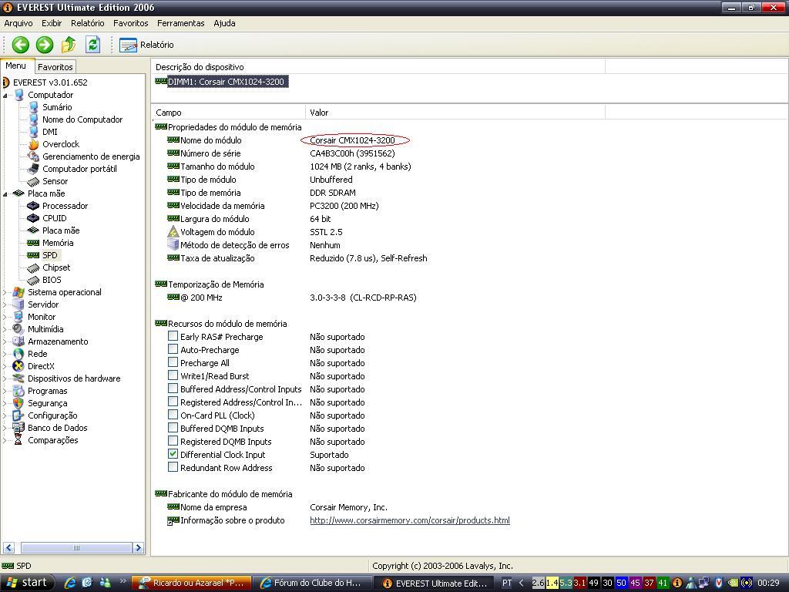
Task: Switch to the Favoritos sidebar tab
Action: [55, 66]
